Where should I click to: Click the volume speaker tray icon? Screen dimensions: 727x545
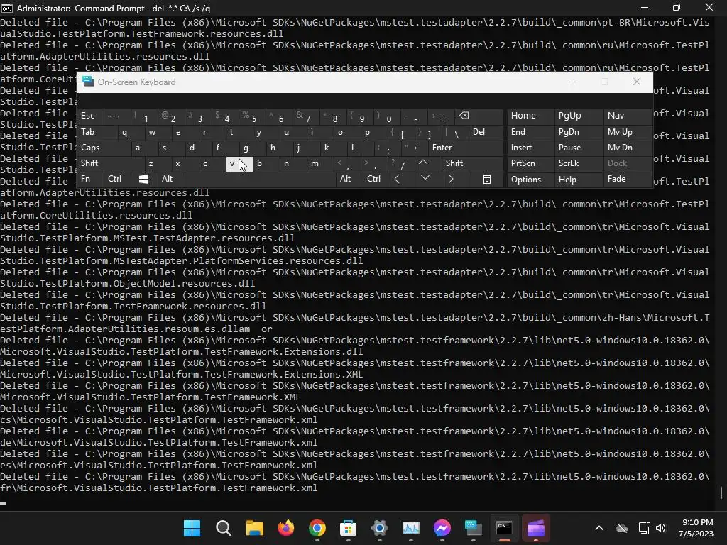661,528
